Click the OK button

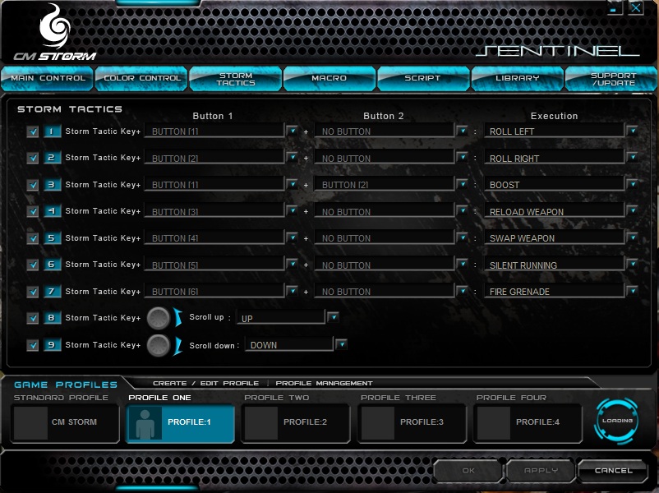(x=468, y=471)
